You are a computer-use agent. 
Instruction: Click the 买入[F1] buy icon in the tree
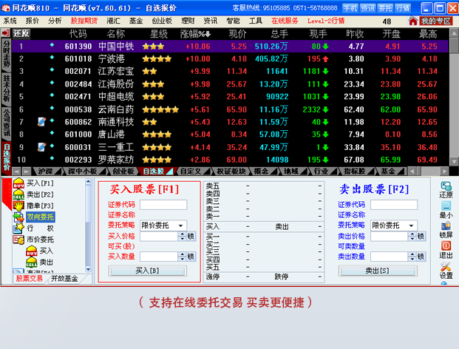[18, 183]
